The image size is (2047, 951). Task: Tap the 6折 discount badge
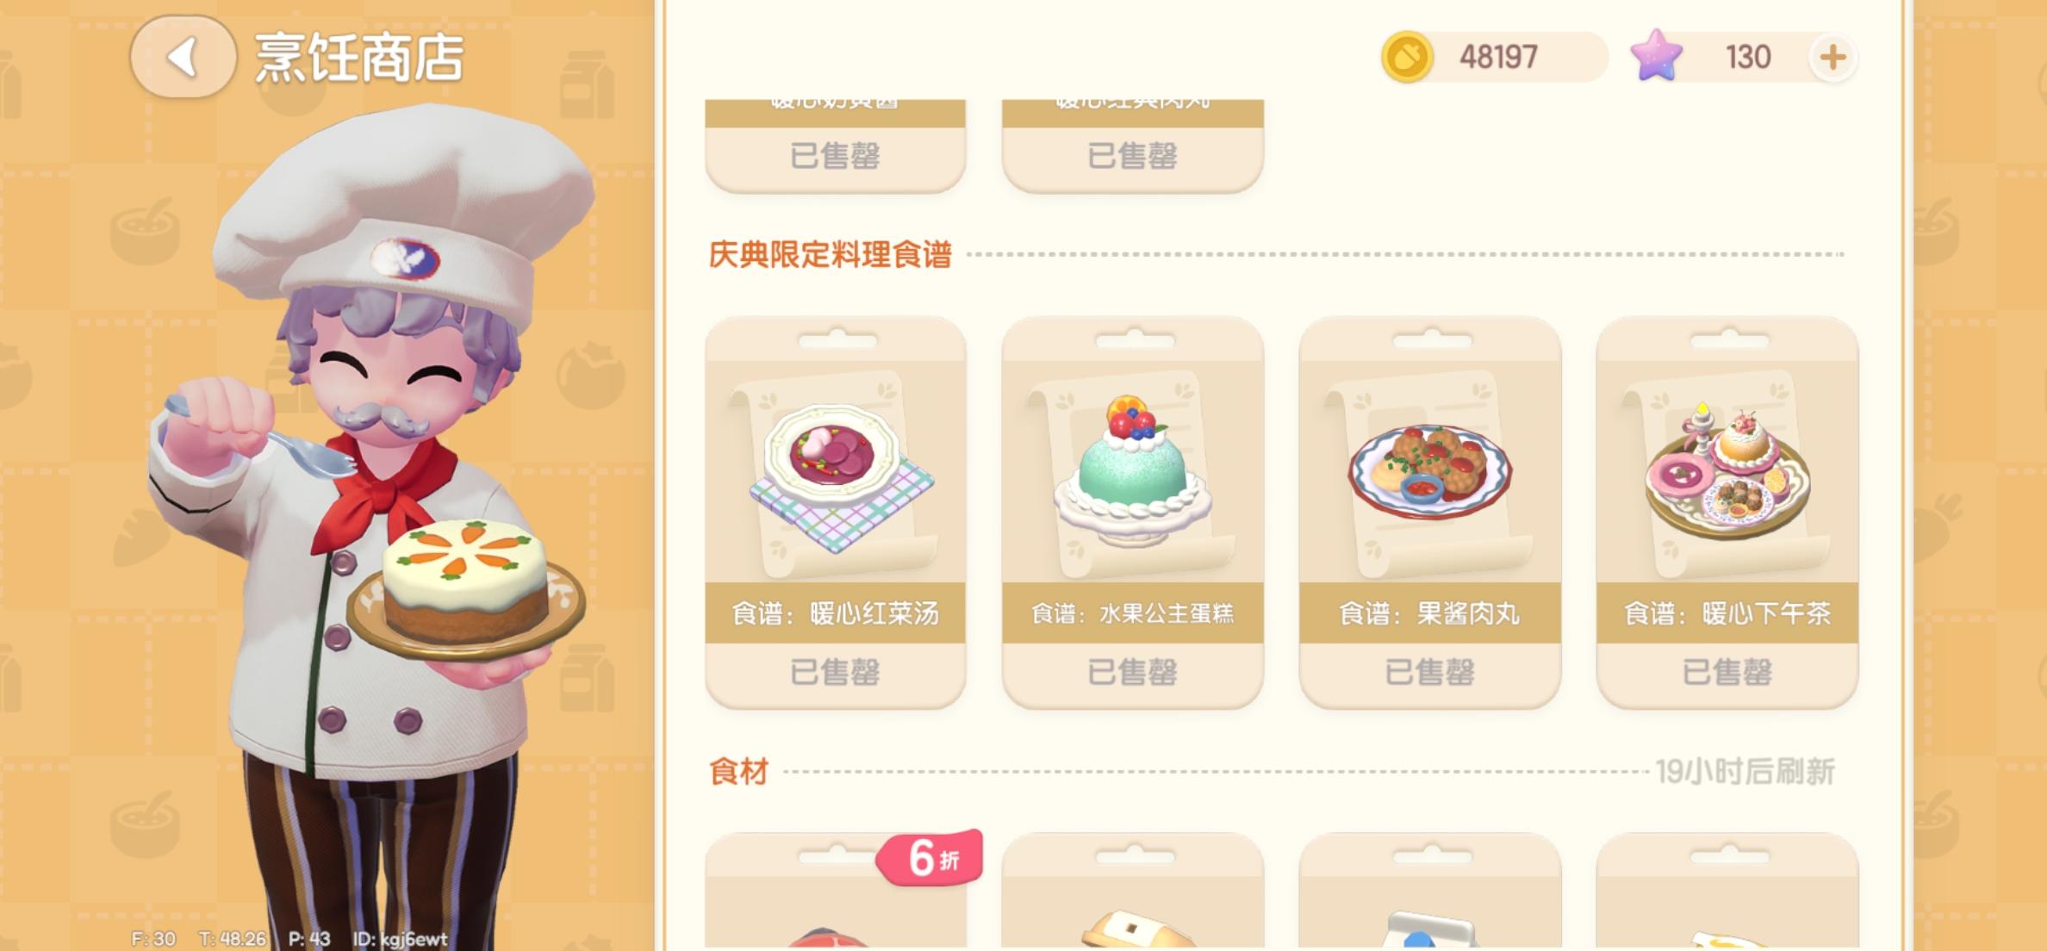tap(930, 858)
